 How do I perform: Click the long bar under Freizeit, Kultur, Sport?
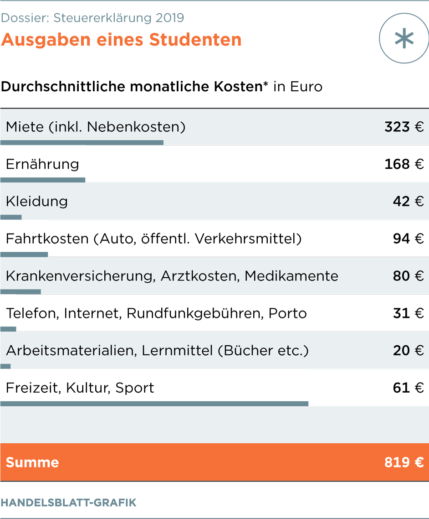click(154, 404)
